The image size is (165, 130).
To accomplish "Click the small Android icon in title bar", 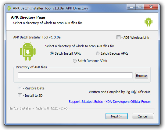I will pos(9,8).
